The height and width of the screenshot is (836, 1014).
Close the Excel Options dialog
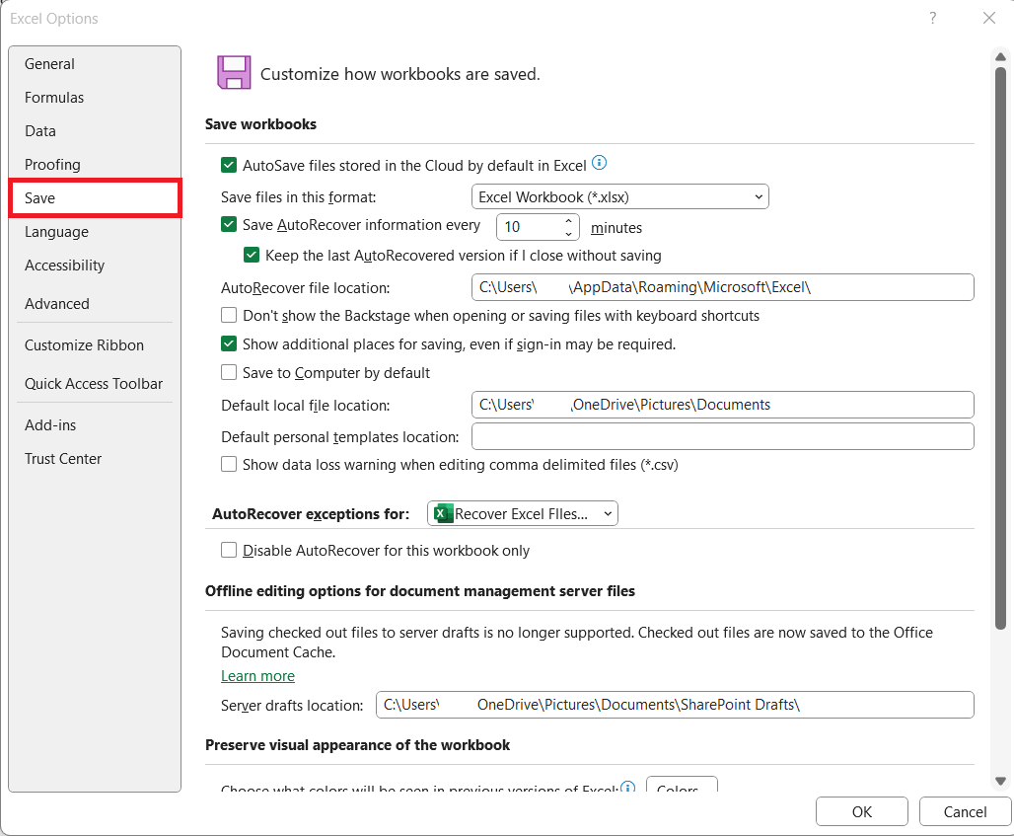(988, 18)
